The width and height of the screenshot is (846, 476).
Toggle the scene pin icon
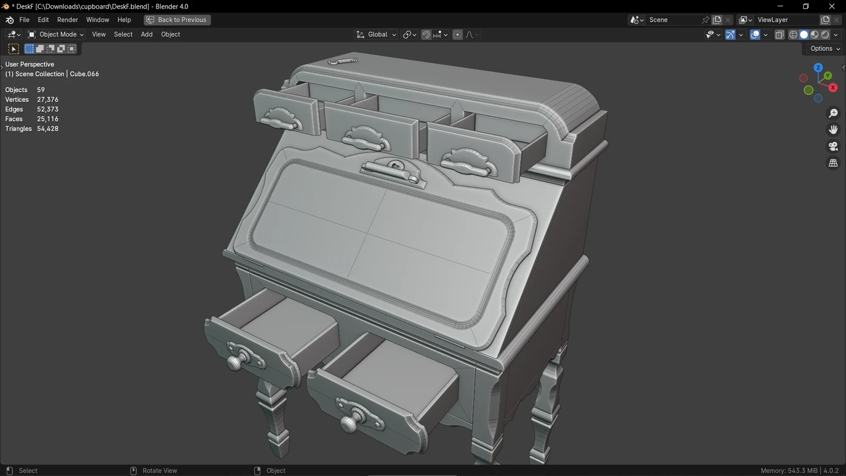tap(705, 20)
